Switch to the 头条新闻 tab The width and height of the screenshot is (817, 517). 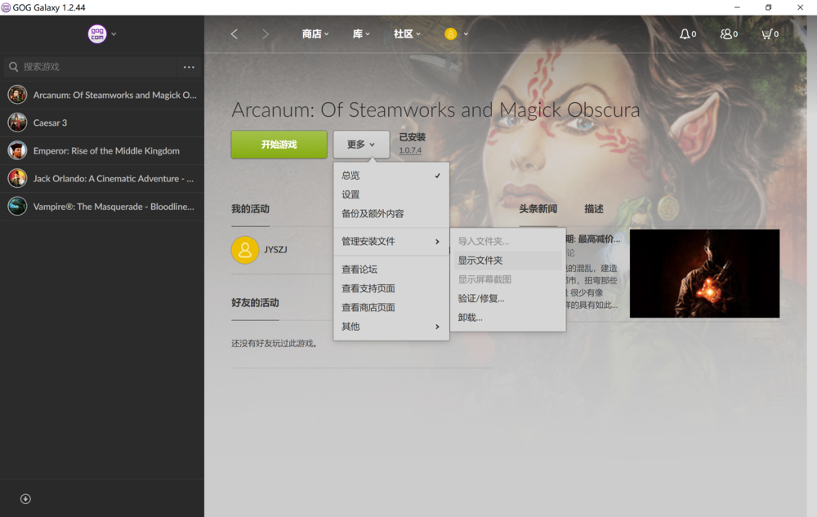pyautogui.click(x=538, y=209)
